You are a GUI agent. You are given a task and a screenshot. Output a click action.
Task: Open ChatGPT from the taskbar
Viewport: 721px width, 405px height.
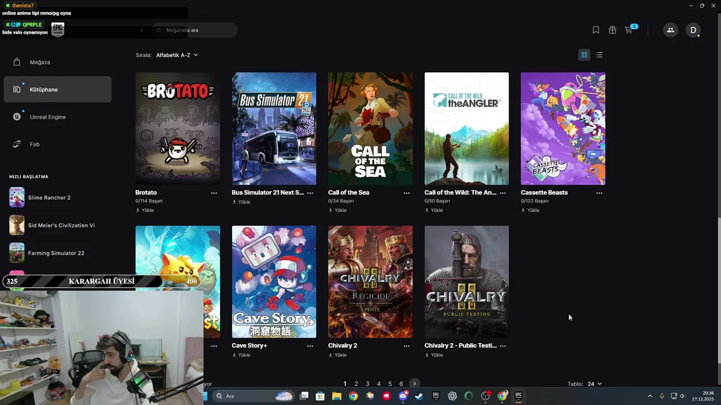pyautogui.click(x=452, y=396)
